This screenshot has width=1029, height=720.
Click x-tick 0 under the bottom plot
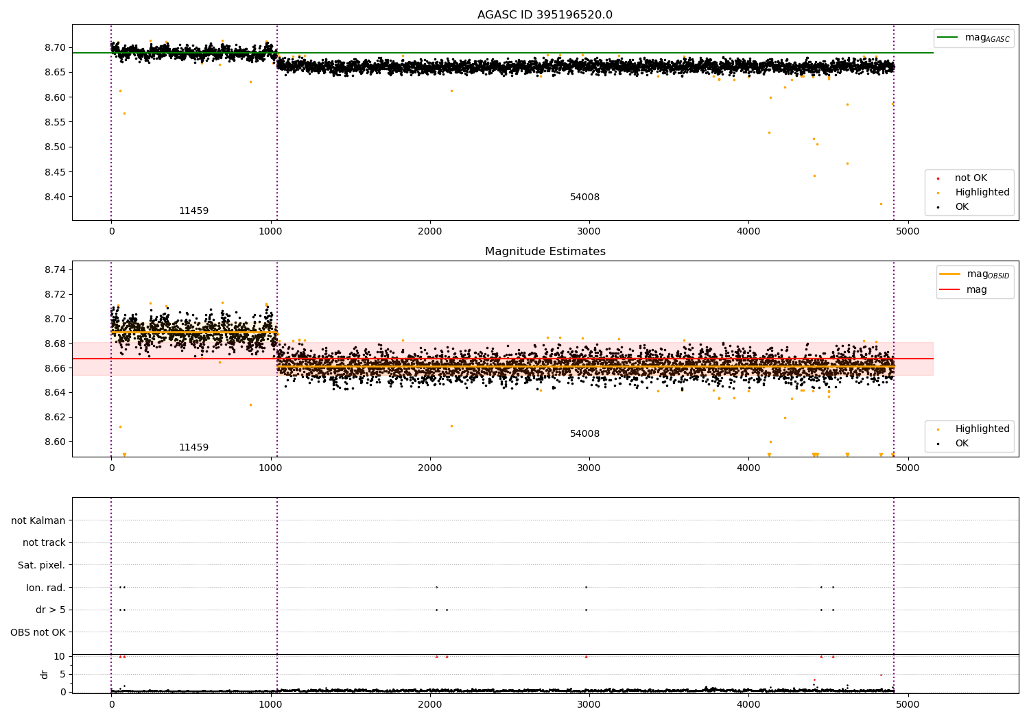(111, 704)
